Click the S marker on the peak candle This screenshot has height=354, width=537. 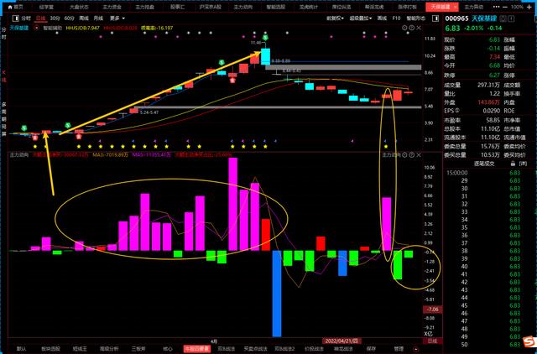(266, 39)
